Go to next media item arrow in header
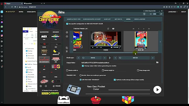Screen dimensions: 189x106 click(144, 29)
